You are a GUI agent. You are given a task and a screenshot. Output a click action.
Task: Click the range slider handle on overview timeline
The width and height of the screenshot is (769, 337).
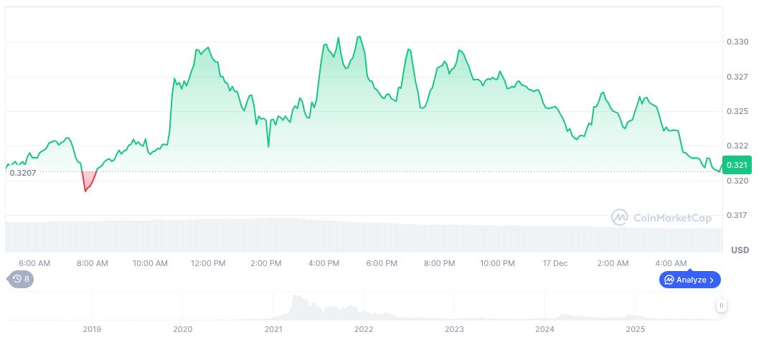coord(722,305)
